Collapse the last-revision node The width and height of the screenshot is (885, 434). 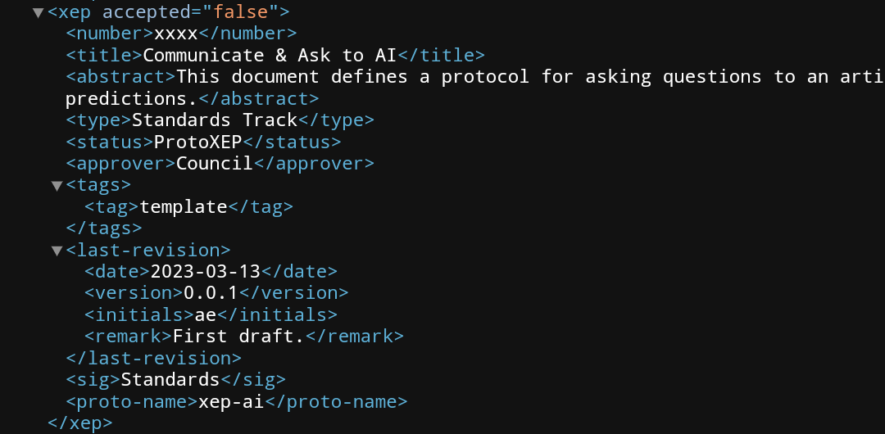pyautogui.click(x=57, y=251)
